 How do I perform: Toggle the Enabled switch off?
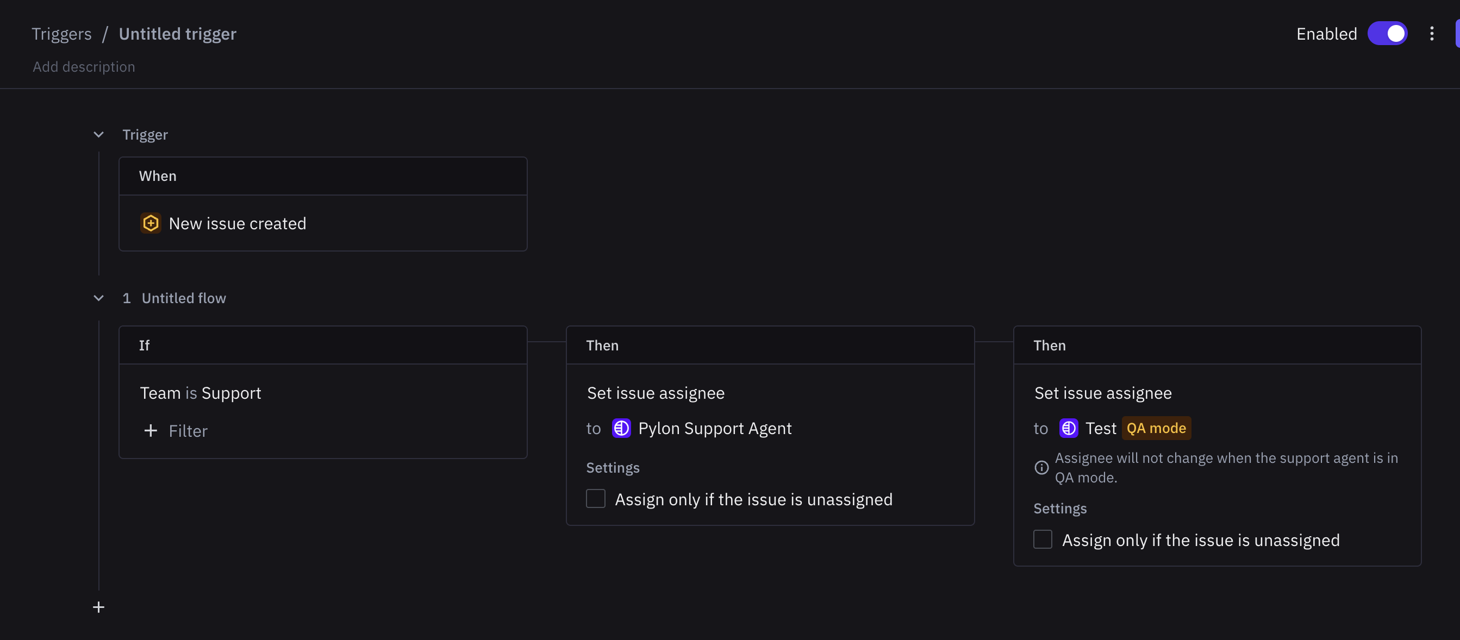click(1387, 34)
